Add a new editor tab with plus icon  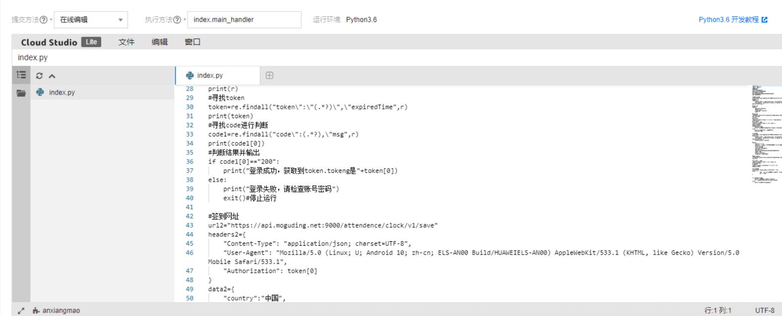click(269, 75)
